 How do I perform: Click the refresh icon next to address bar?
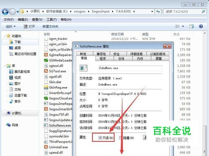[x=158, y=12]
